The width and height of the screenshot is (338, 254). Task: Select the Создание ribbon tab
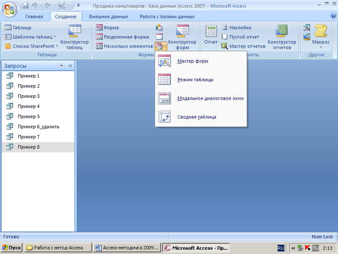[x=66, y=17]
